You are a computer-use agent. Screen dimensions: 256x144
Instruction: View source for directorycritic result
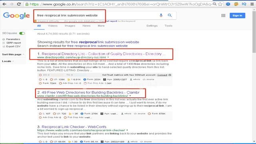point(148,79)
